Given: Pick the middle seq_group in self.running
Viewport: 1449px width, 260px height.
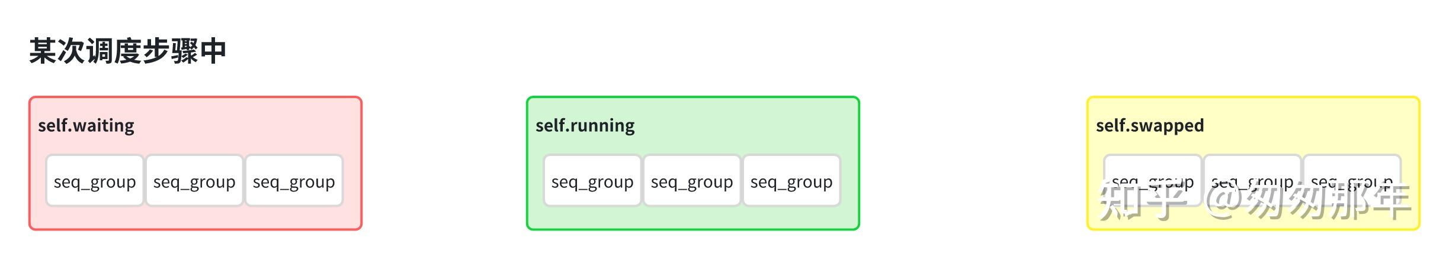Looking at the screenshot, I should click(692, 181).
